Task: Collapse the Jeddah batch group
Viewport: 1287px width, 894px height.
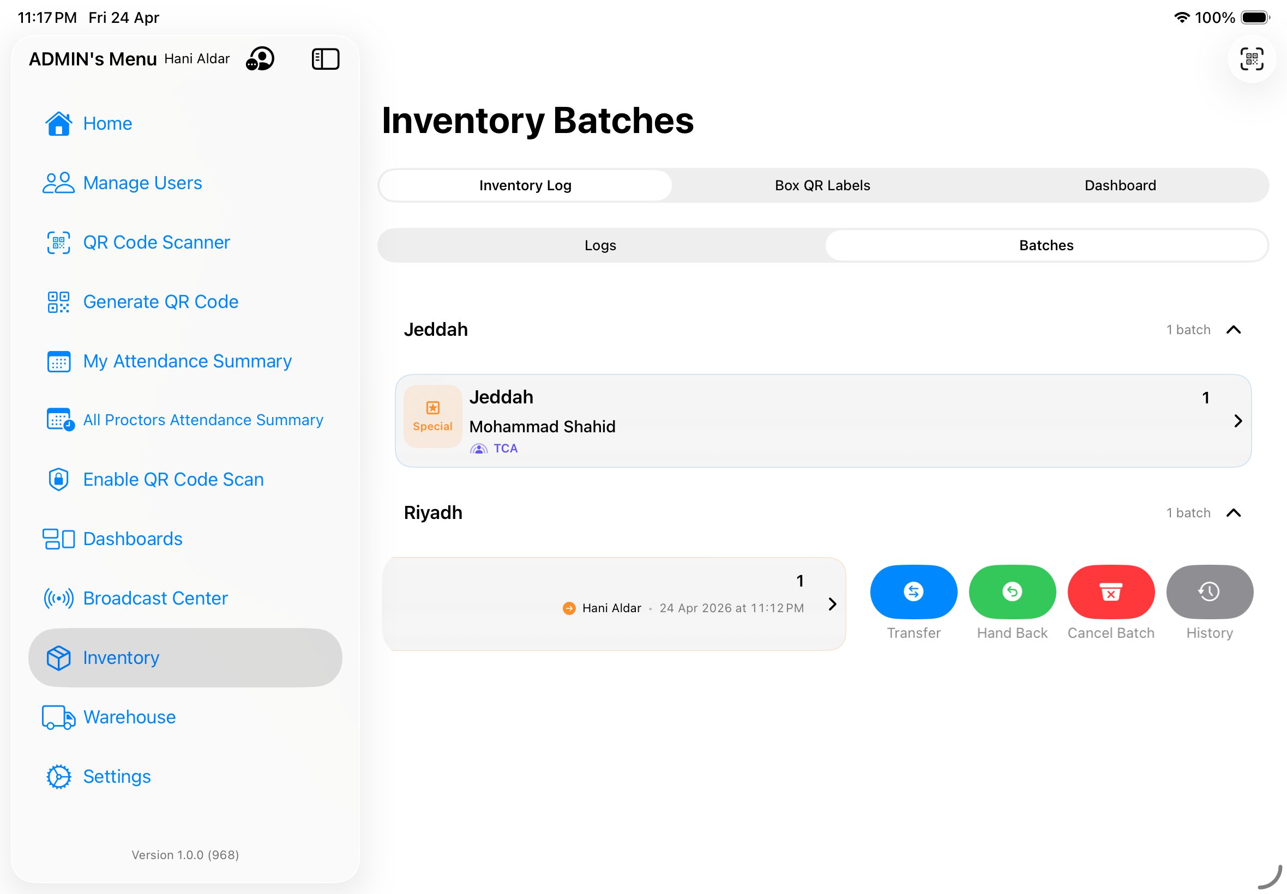Action: point(1235,329)
